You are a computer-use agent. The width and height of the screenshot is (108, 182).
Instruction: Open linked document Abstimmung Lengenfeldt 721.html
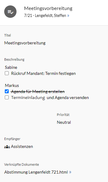click(36, 172)
